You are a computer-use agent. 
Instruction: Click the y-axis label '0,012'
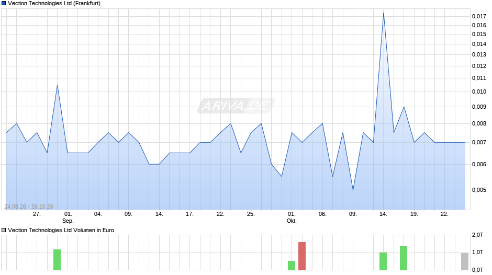tap(479, 66)
